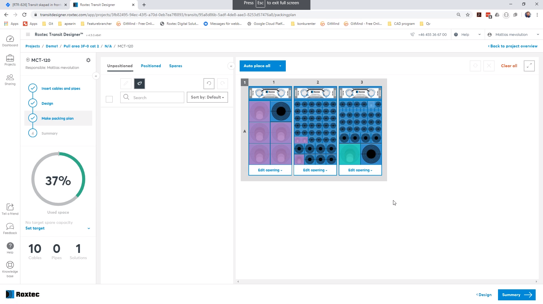
Task: Open the MCT-120 settings gear
Action: 88,60
